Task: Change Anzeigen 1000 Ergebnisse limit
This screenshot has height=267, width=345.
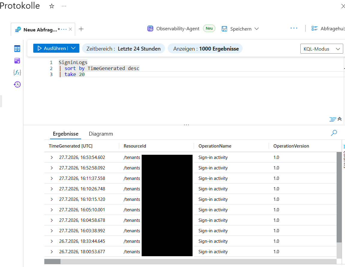Action: (x=205, y=48)
